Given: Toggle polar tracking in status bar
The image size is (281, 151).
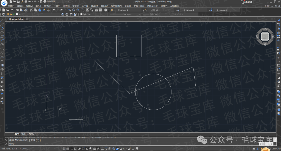Looking at the screenshot, I should pos(79,149).
